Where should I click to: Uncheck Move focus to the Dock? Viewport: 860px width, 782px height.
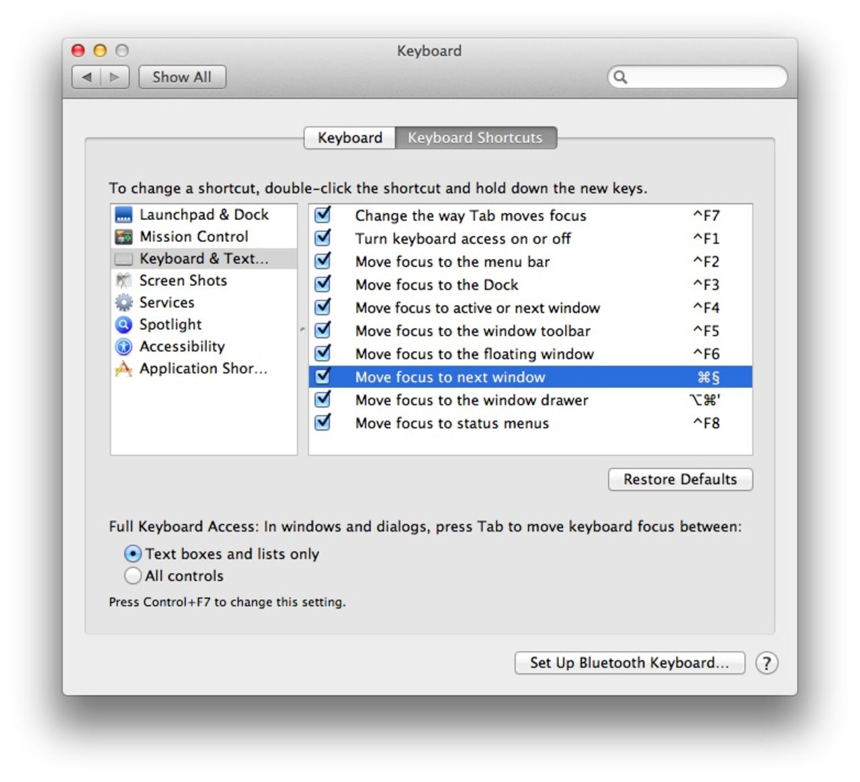coord(323,284)
